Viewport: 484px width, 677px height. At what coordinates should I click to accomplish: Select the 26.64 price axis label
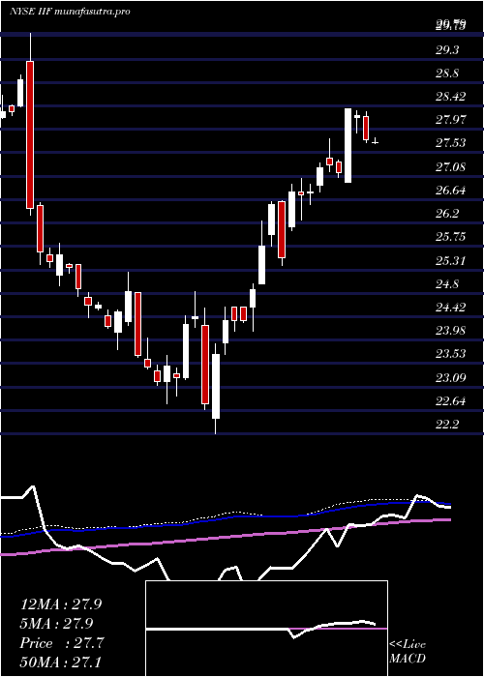click(451, 190)
